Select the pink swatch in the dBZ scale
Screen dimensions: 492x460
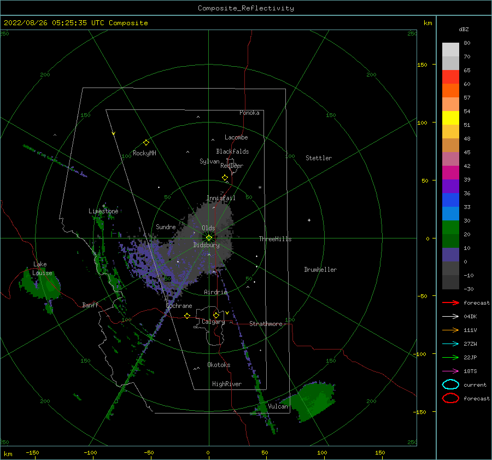coord(450,159)
